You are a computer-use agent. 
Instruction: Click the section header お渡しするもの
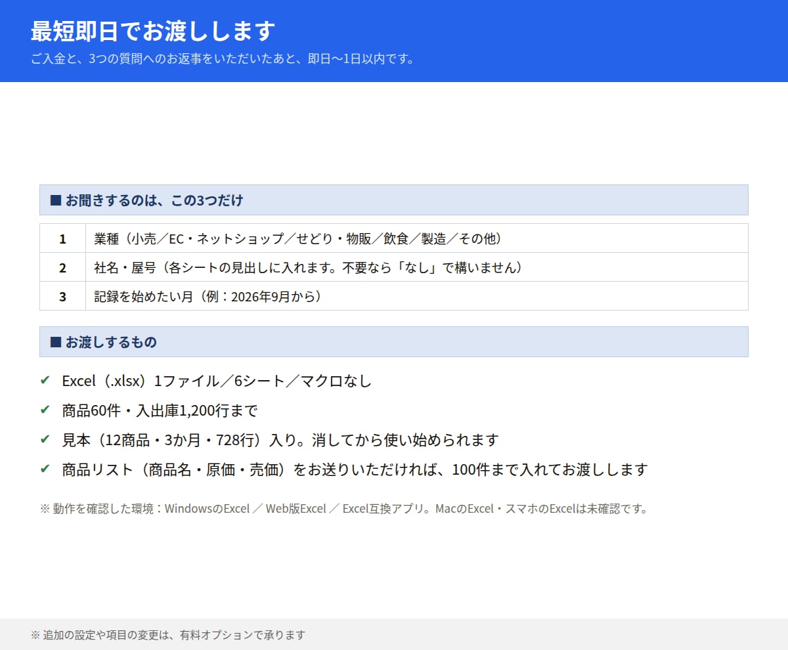coord(394,342)
